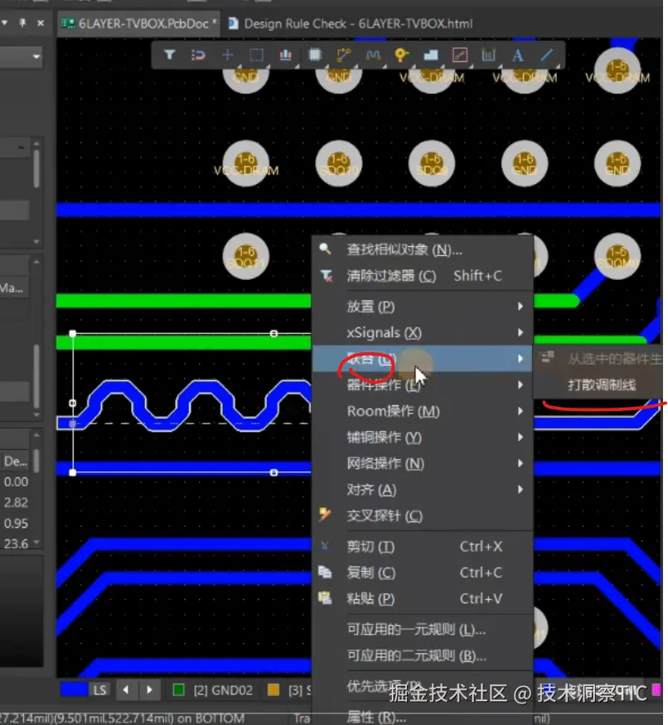Image resolution: width=668 pixels, height=725 pixels.
Task: Click the icon beside 从选中的器件生 submenu entry
Action: (x=547, y=356)
